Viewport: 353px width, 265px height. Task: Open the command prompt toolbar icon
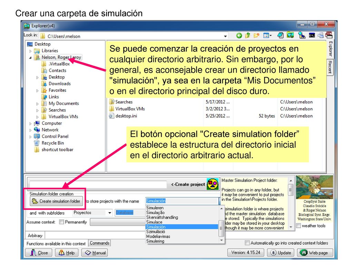point(312,35)
